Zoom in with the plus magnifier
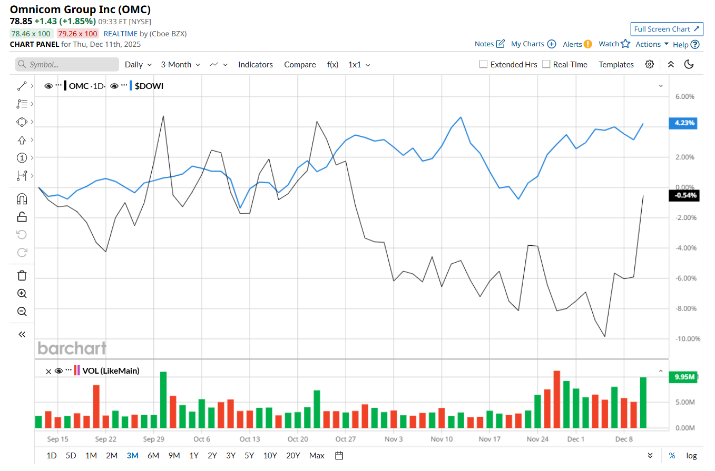715x471 pixels. (22, 294)
